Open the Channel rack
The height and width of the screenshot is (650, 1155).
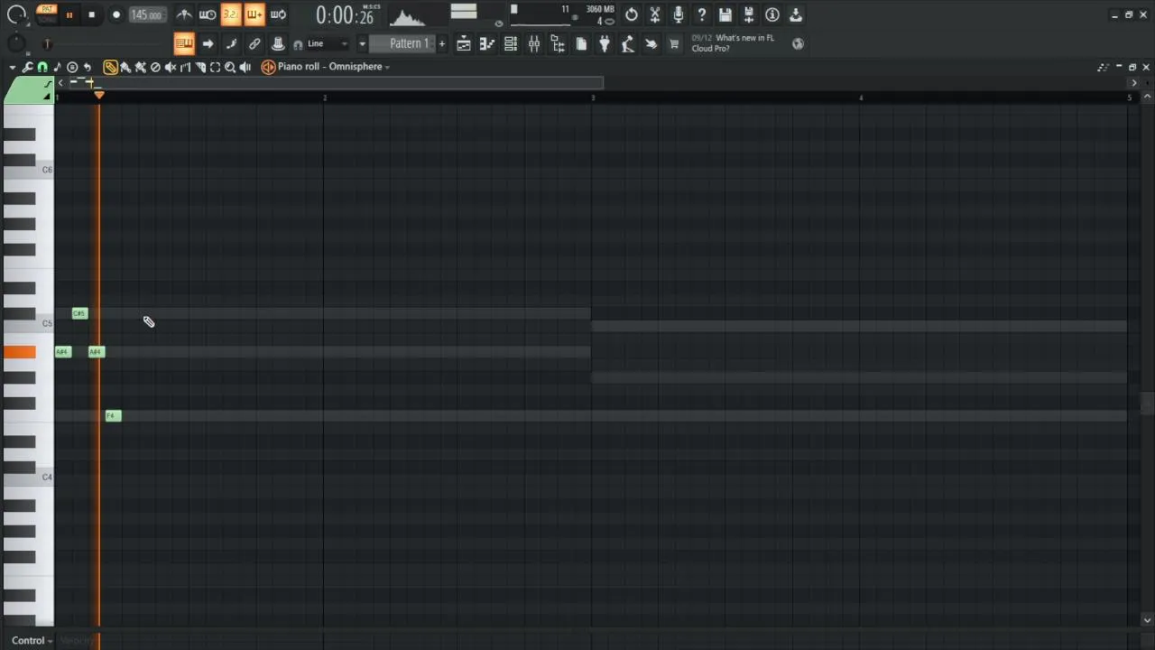pyautogui.click(x=511, y=43)
